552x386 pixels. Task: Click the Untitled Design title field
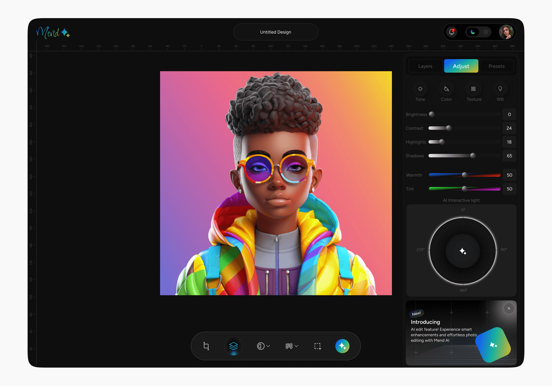click(x=275, y=32)
